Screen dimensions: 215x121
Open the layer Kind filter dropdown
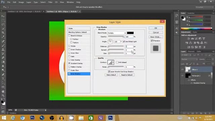[x=186, y=55]
